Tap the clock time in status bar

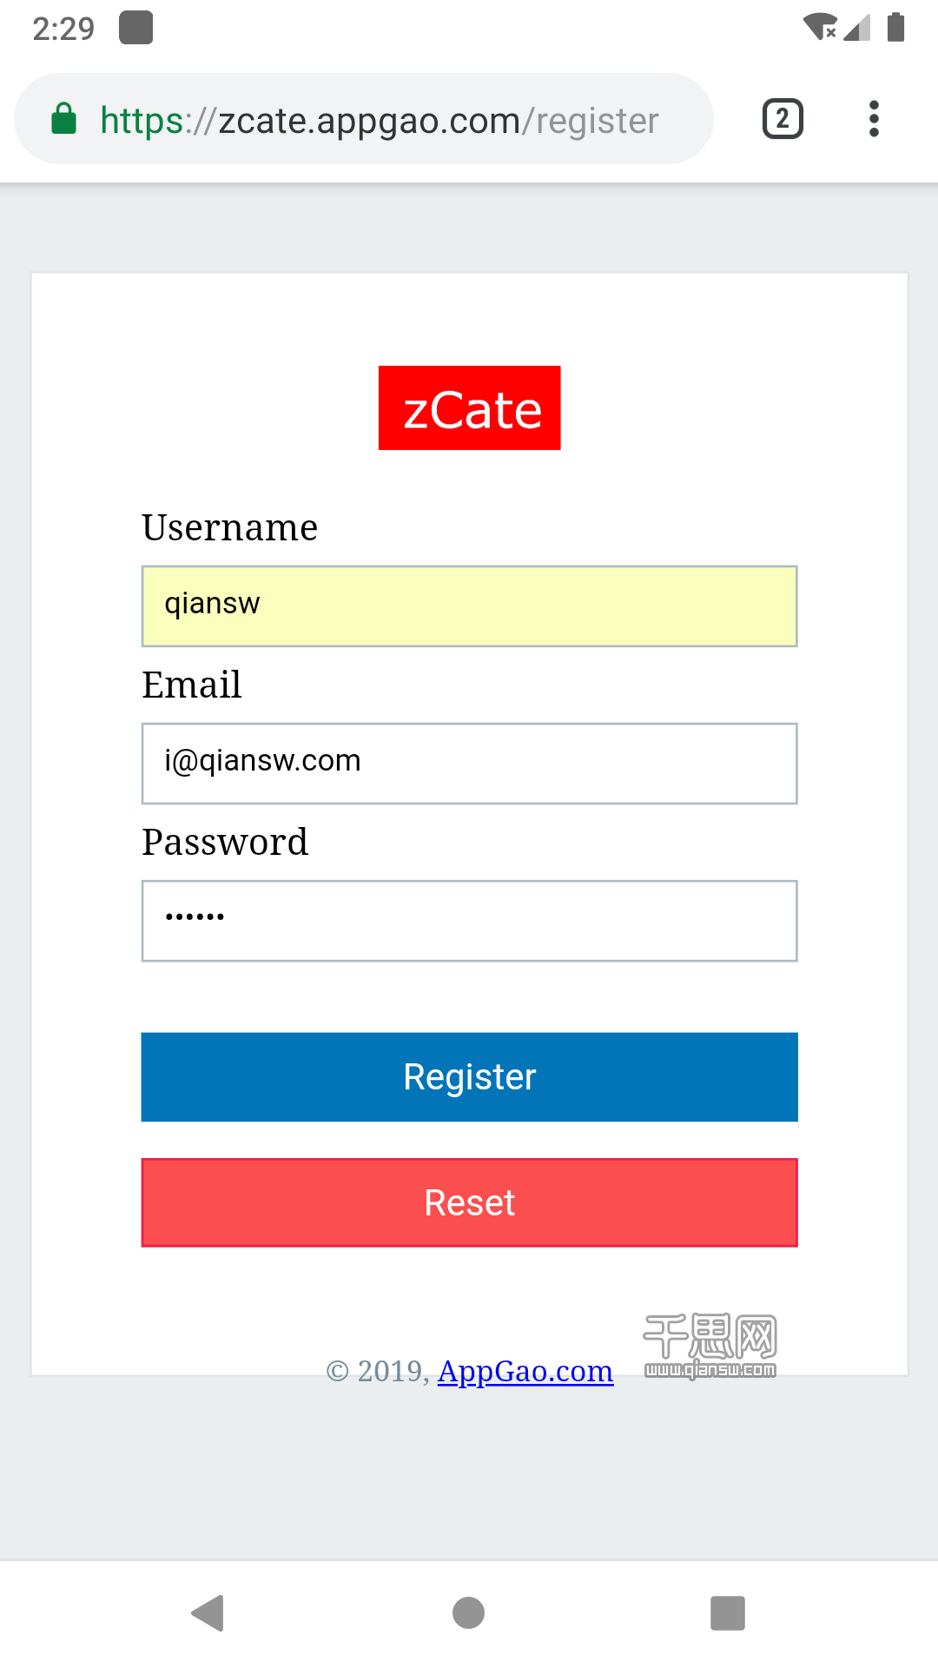coord(63,29)
